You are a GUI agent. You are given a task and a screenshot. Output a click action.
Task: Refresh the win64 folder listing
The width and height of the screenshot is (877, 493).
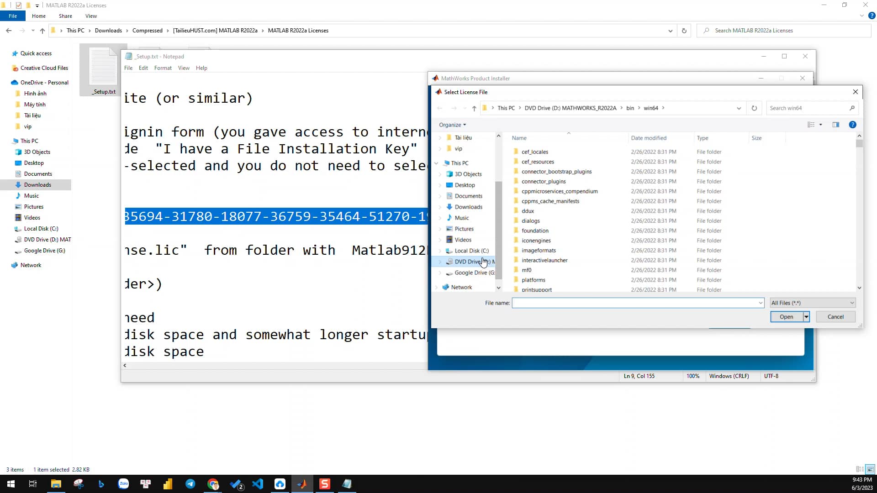tap(754, 108)
